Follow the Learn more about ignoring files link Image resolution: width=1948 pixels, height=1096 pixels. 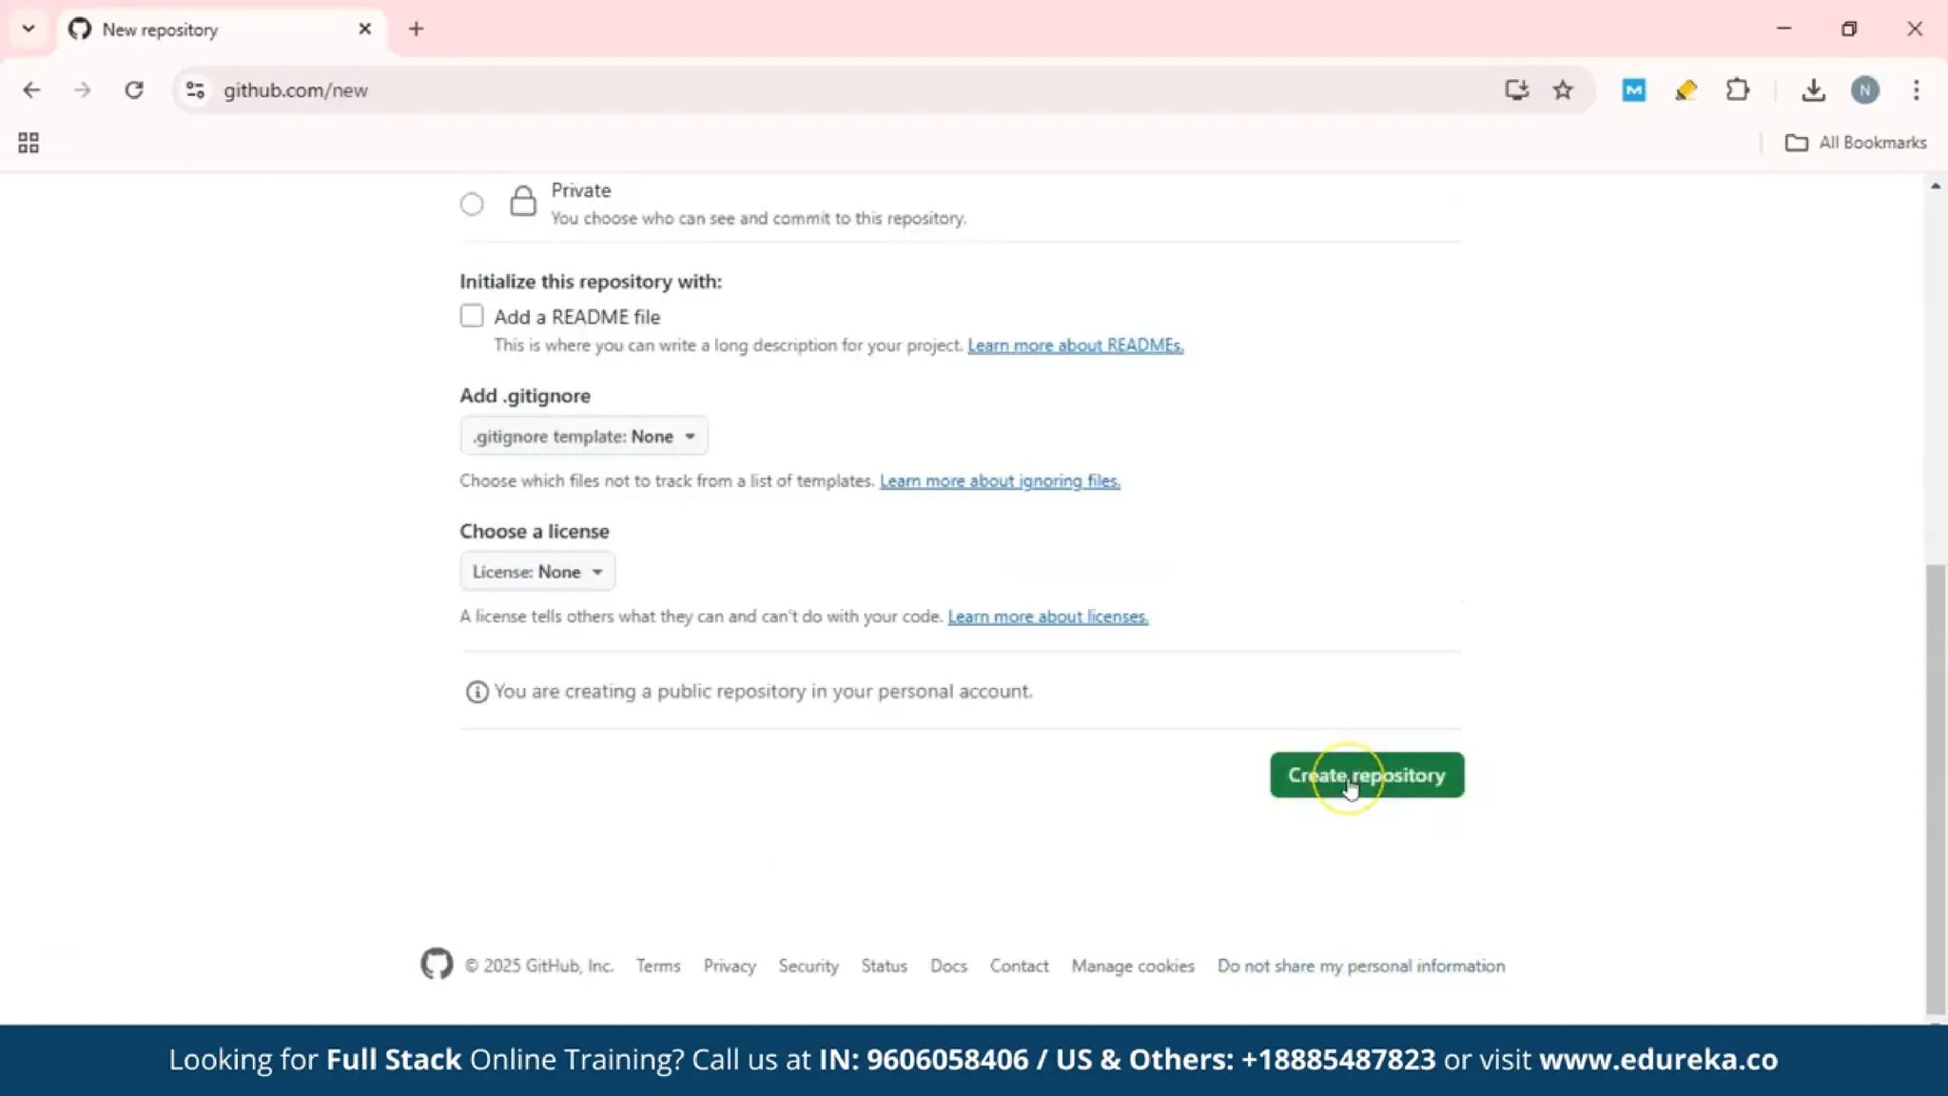[1000, 480]
